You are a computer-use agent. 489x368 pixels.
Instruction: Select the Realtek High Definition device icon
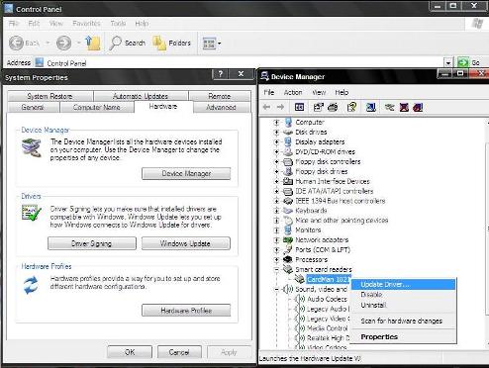(x=300, y=338)
